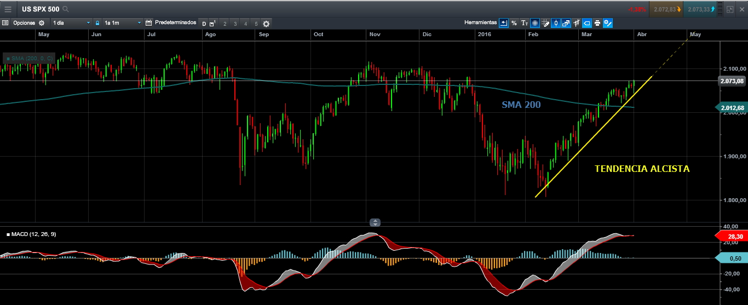748x305 pixels.
Task: Click the 2016 label on time axis
Action: pyautogui.click(x=485, y=34)
